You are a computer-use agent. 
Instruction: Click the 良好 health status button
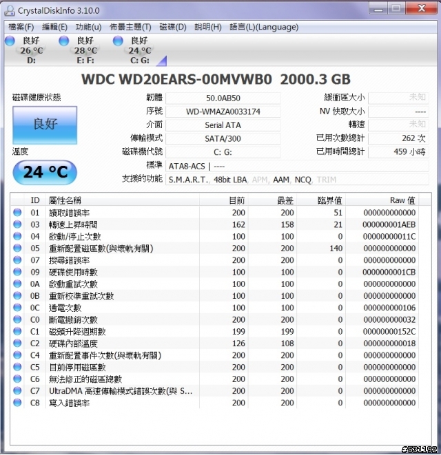[x=45, y=125]
